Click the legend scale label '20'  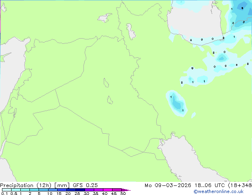pyautogui.click(x=68, y=193)
